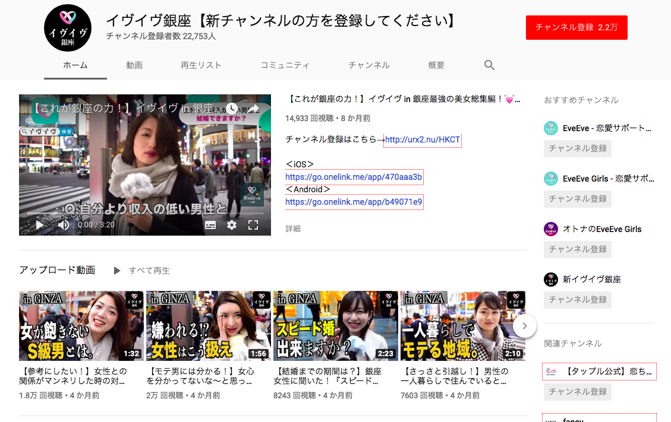
Task: Subscribe to オトナのEveEve Girls channel
Action: coord(578,249)
